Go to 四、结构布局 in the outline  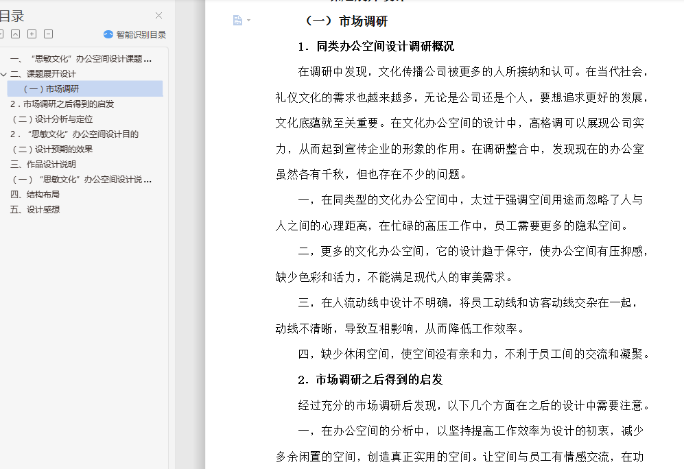(34, 195)
